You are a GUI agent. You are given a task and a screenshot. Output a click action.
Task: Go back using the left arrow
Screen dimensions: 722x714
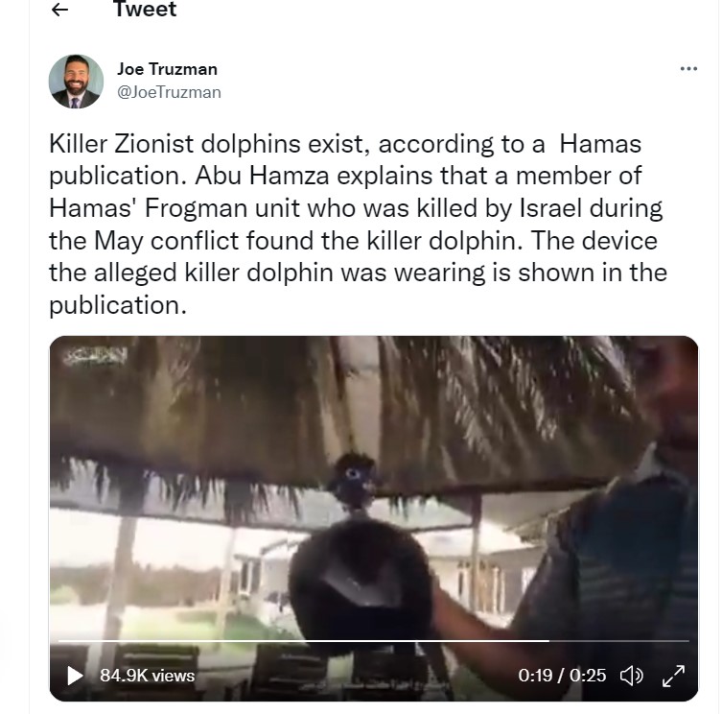[60, 11]
